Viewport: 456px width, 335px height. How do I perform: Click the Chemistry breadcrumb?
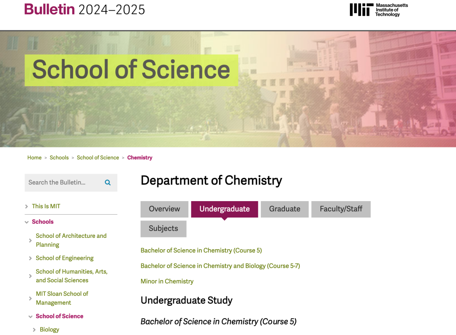(x=140, y=158)
